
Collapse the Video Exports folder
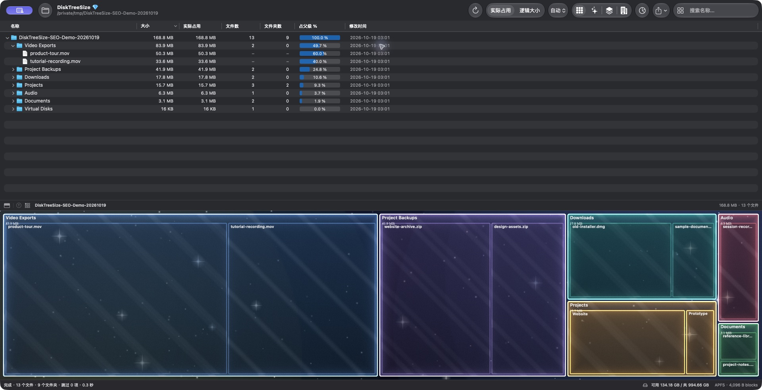coord(13,46)
